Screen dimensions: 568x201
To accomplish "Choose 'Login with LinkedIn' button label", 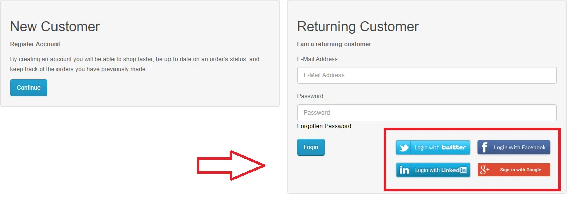I will (440, 170).
